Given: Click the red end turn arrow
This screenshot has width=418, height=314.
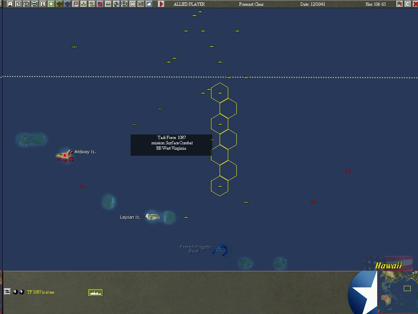Looking at the screenshot, I should 161,4.
